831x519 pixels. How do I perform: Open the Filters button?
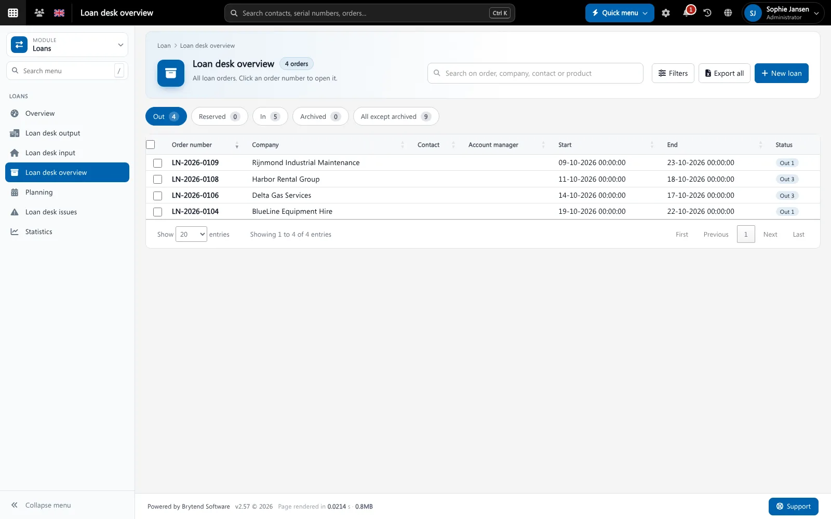(x=673, y=73)
